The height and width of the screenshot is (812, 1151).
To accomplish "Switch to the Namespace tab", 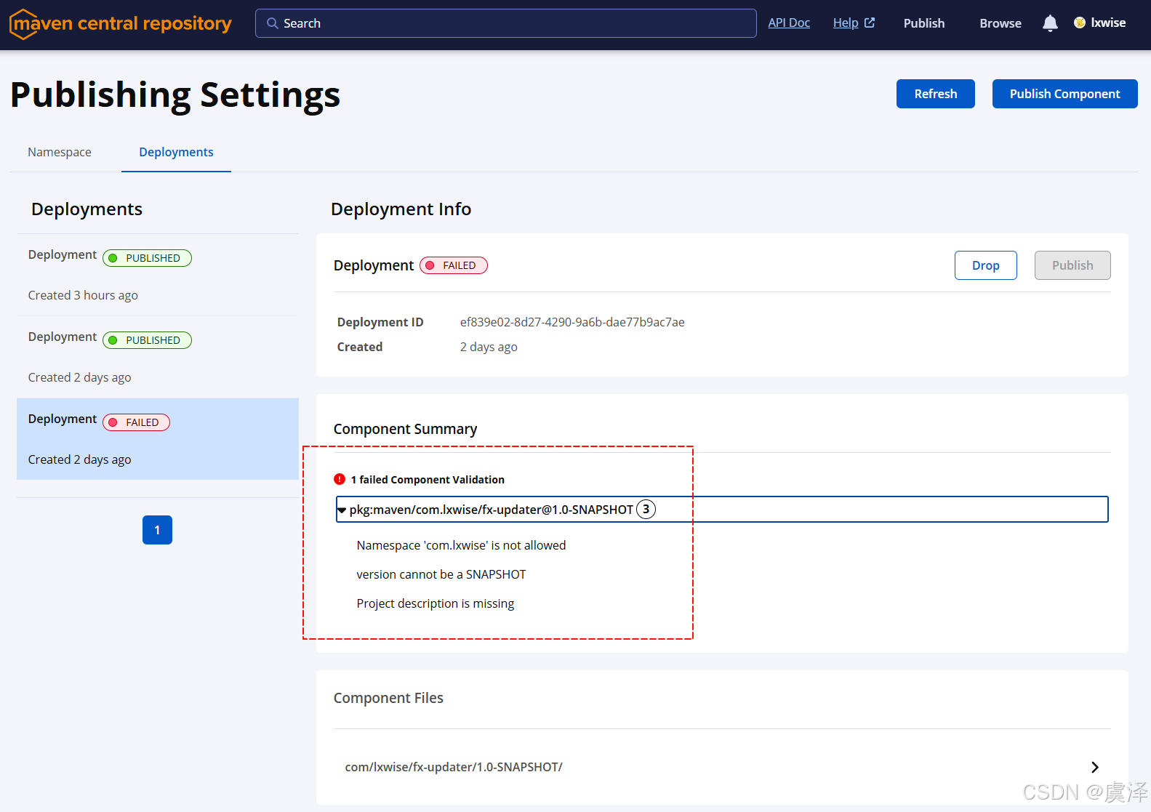I will click(x=60, y=152).
